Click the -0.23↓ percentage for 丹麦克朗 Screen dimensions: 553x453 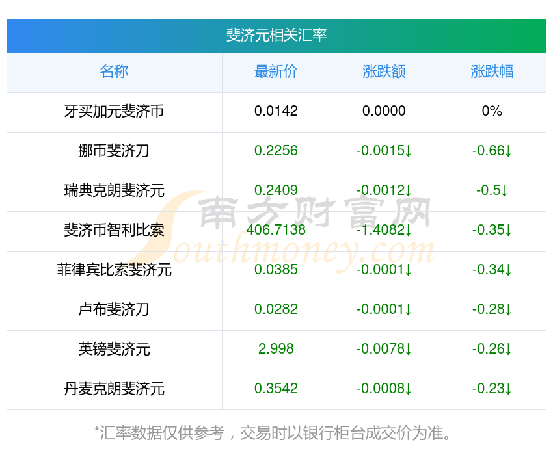coord(492,389)
